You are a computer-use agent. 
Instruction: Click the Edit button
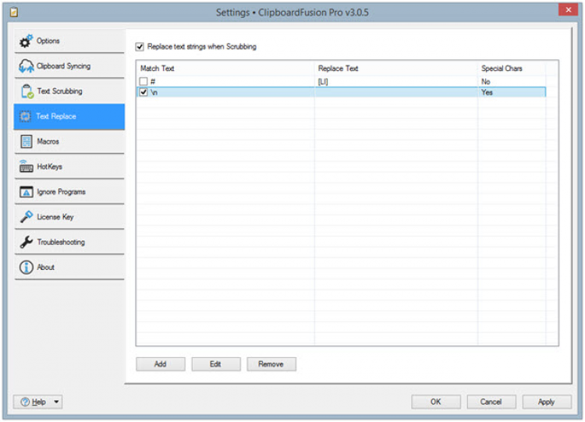click(216, 364)
